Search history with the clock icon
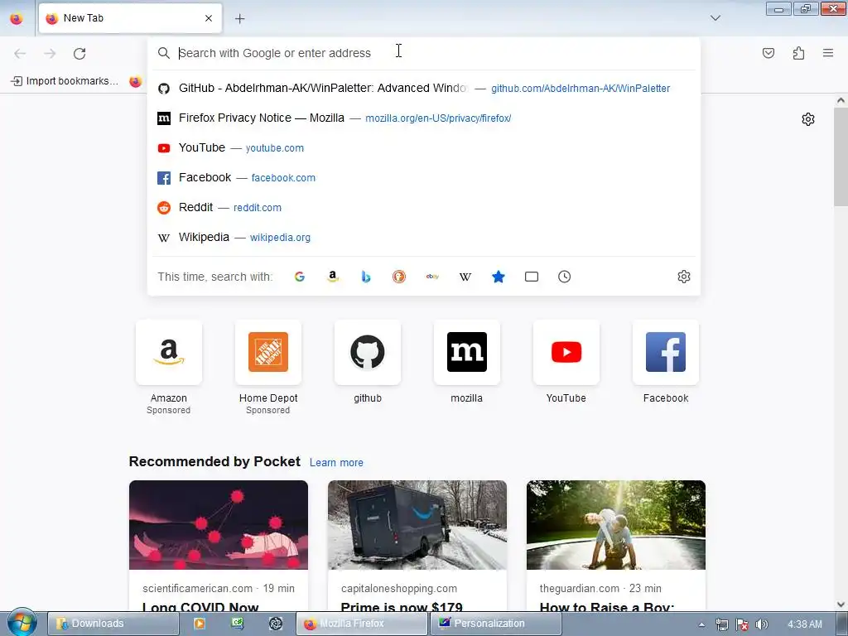Image resolution: width=848 pixels, height=636 pixels. (x=565, y=277)
